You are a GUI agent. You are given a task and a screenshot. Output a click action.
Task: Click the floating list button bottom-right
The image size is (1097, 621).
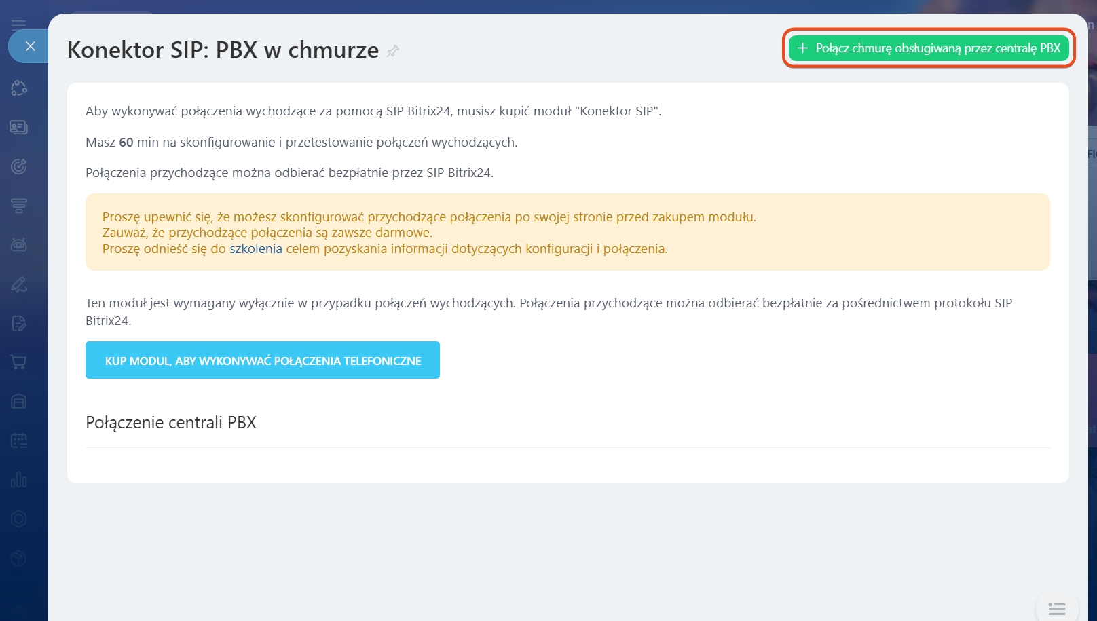(1056, 607)
